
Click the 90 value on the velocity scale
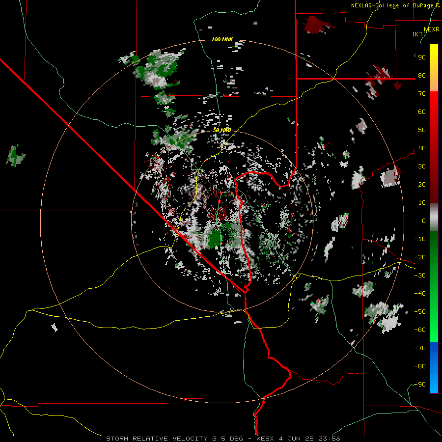[422, 57]
